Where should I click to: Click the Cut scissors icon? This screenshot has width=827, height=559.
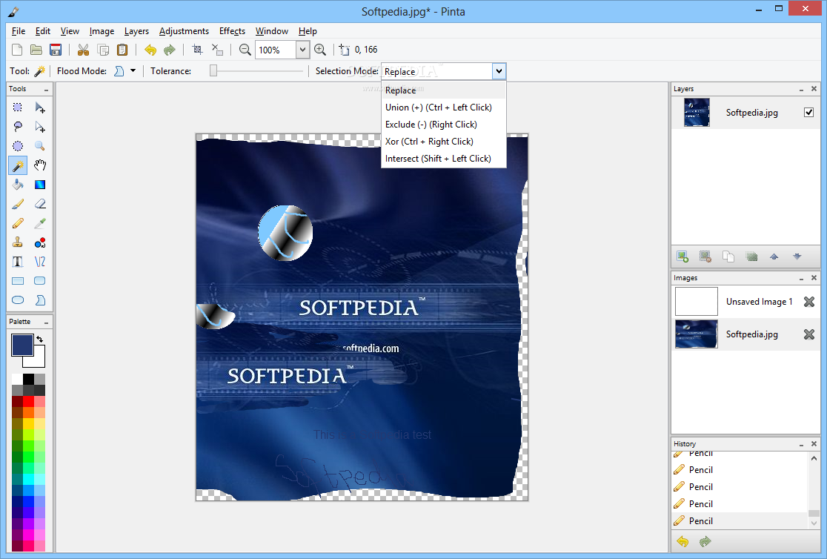[83, 50]
